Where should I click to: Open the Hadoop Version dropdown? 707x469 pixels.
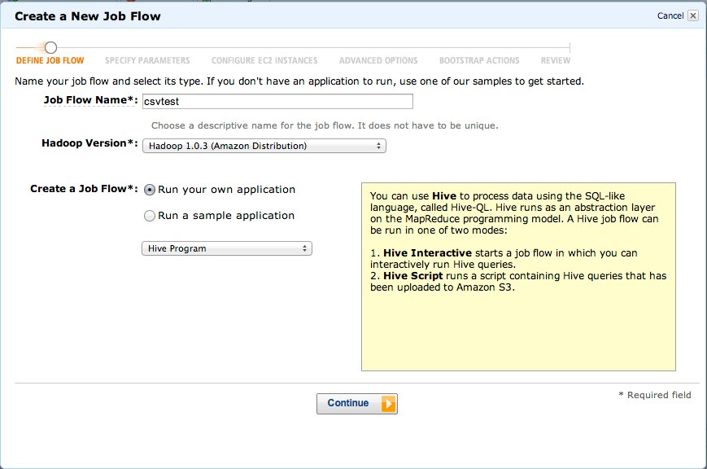tap(264, 146)
